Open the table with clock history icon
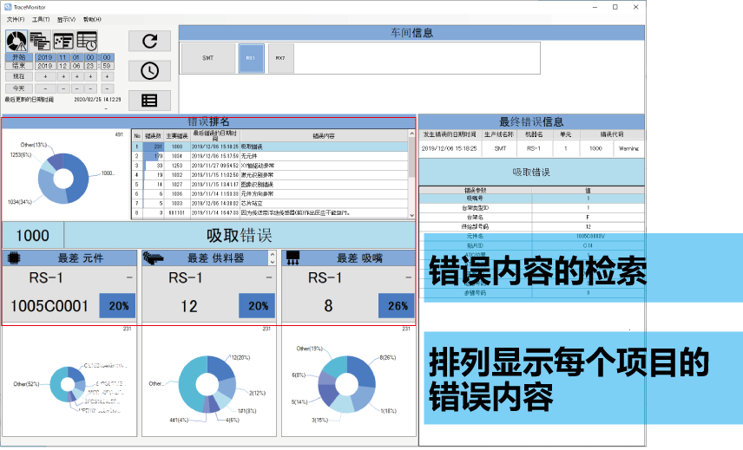 pyautogui.click(x=87, y=40)
